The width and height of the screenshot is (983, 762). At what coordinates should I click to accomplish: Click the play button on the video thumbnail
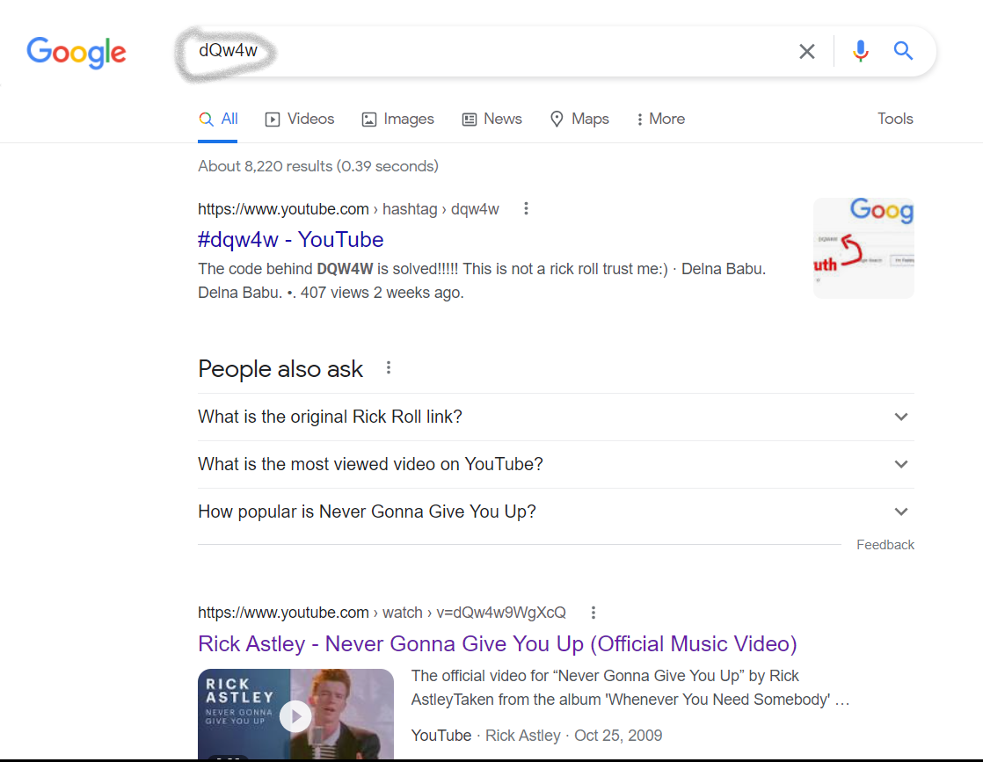tap(295, 716)
